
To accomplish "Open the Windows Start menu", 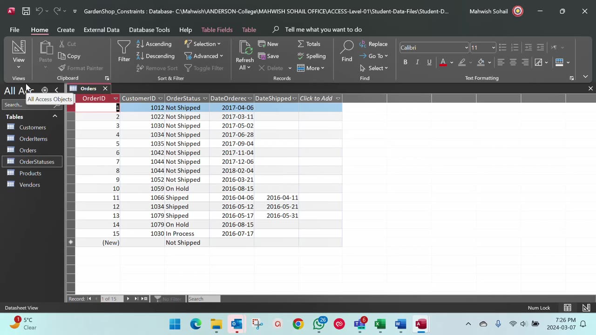I will [175, 324].
